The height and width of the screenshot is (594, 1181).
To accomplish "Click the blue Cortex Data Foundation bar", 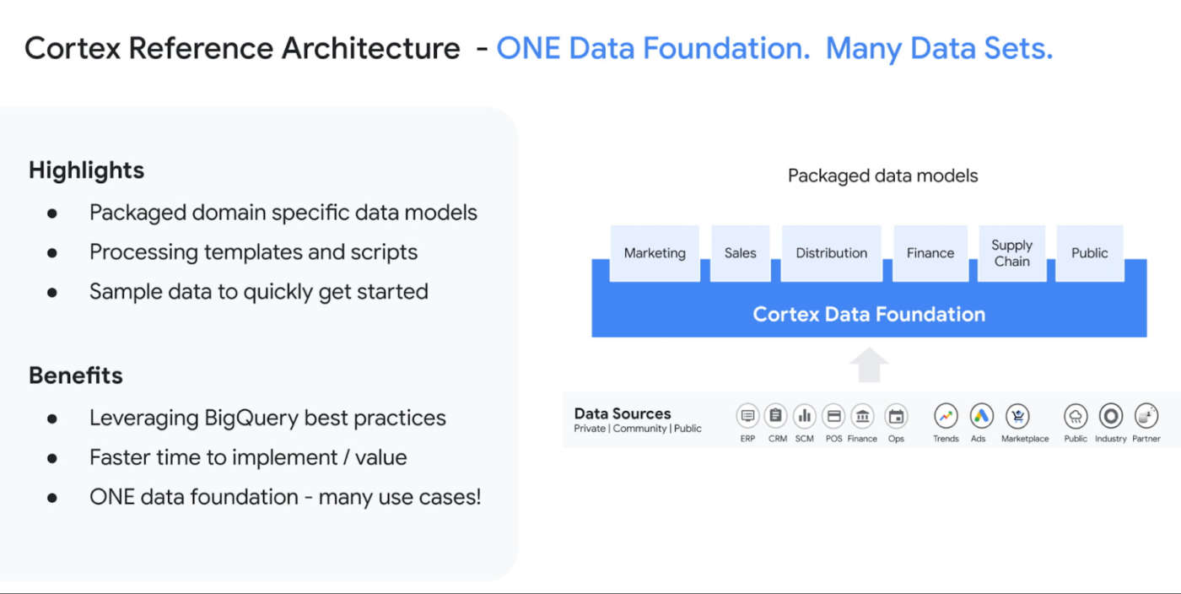I will pyautogui.click(x=869, y=315).
